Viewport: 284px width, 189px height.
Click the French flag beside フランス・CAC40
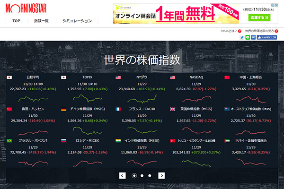(x=118, y=109)
